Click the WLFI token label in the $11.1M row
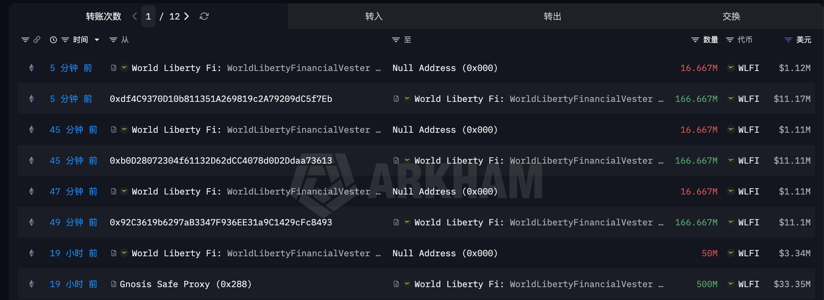 (x=749, y=222)
